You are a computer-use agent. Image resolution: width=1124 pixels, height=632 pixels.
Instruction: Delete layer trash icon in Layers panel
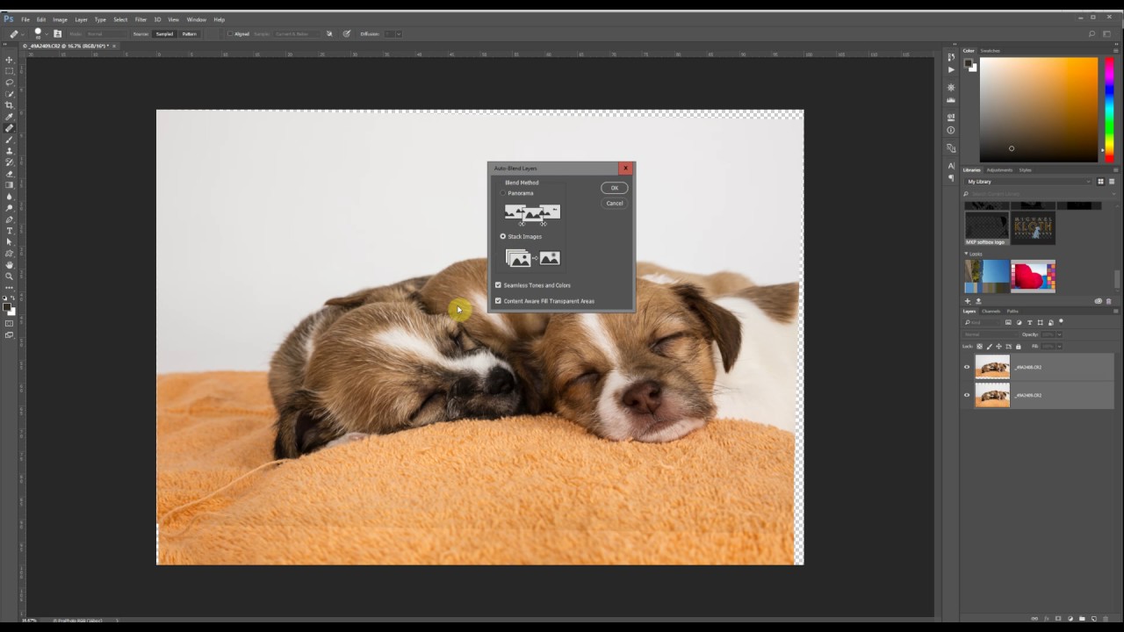click(1106, 618)
